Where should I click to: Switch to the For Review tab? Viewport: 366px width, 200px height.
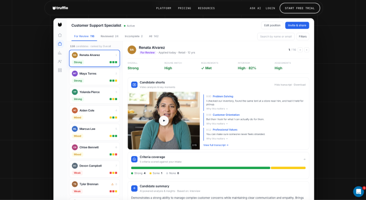84,36
